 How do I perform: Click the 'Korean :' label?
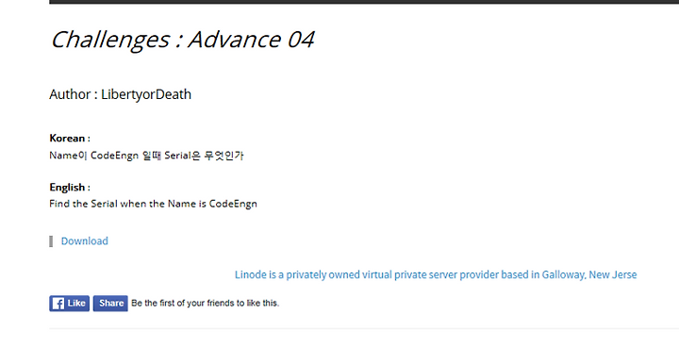70,139
